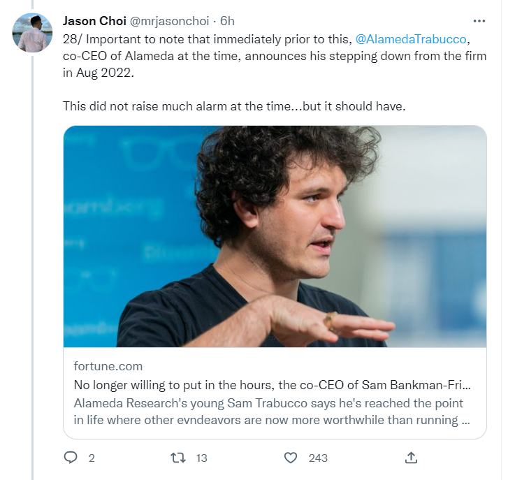
Task: Click the retweet count 13
Action: pyautogui.click(x=202, y=458)
